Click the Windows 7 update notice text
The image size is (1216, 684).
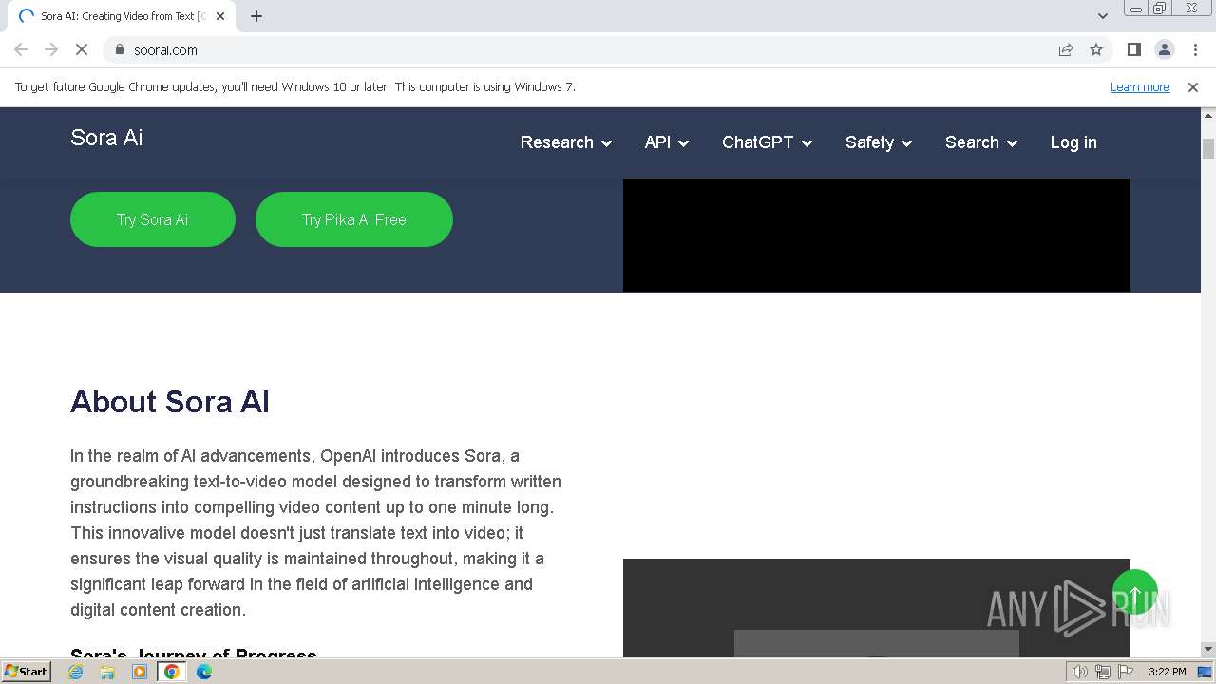(x=295, y=86)
